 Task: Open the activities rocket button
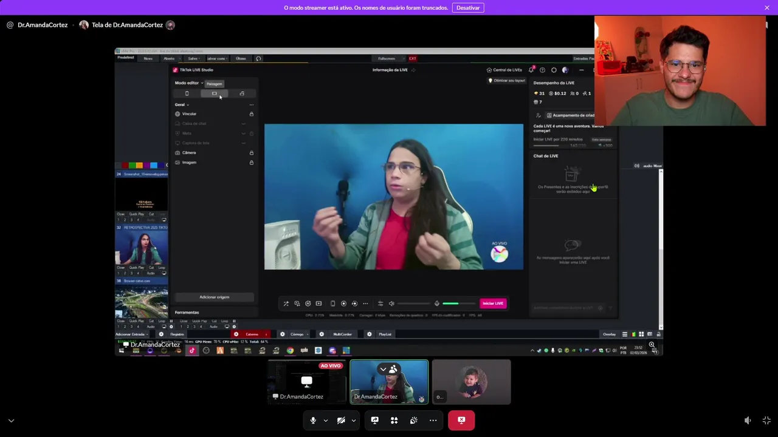click(394, 420)
